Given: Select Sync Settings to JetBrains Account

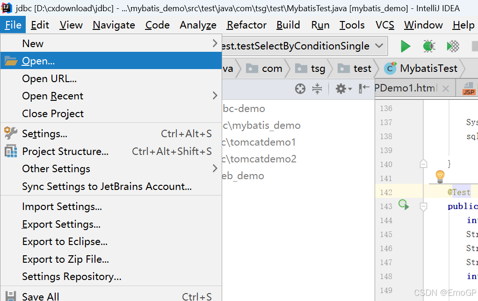Looking at the screenshot, I should click(111, 186).
